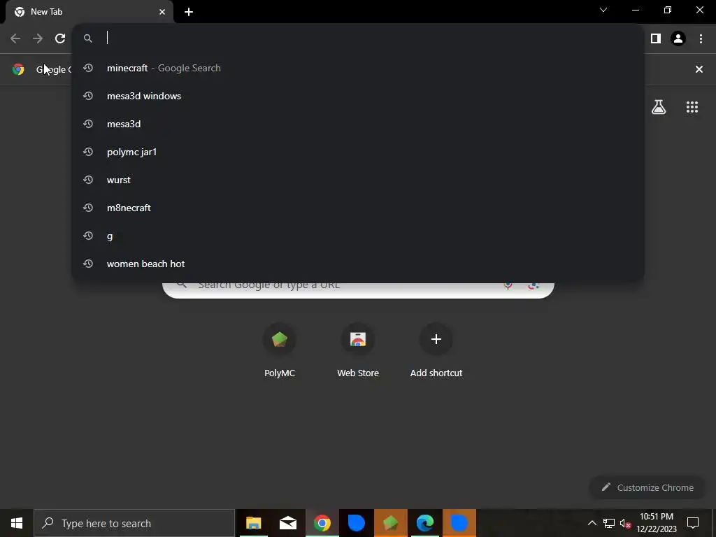Open the clock and date flyout
This screenshot has width=716, height=537.
point(657,523)
